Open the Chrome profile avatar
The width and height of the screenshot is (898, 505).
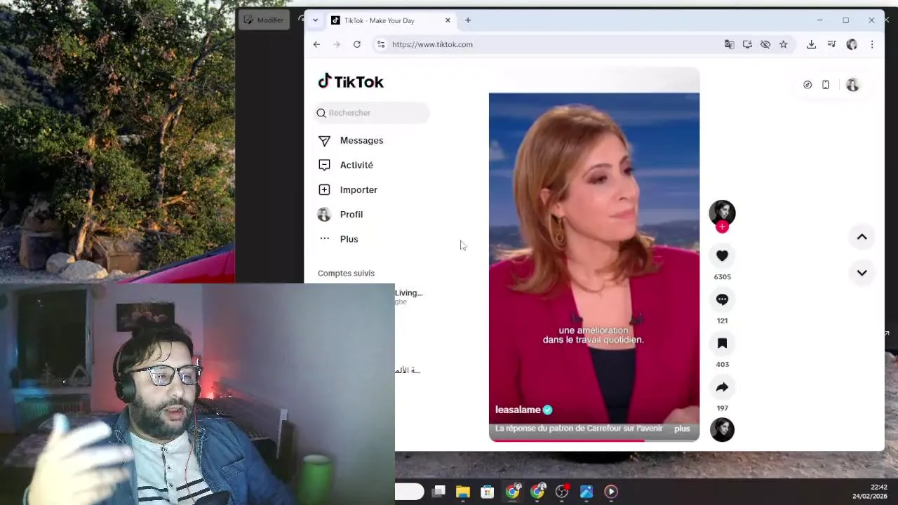(x=852, y=44)
